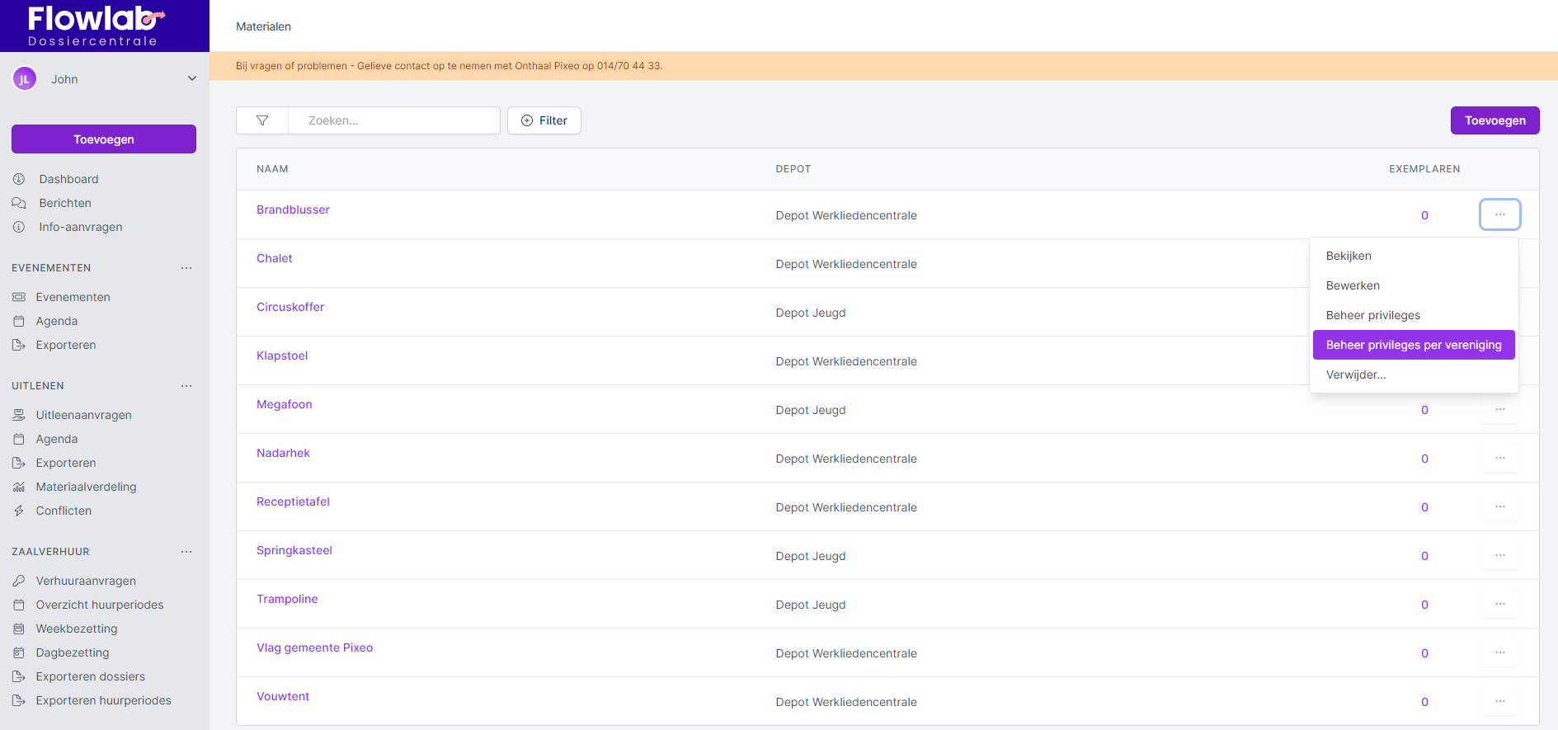Click the Uitleenaanvragen icon in sidebar

pyautogui.click(x=19, y=415)
